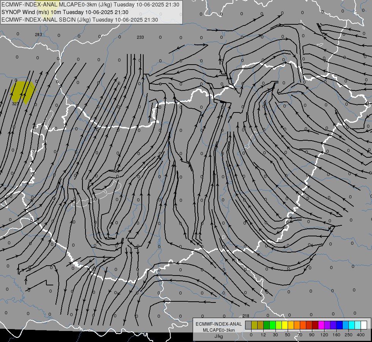Screen dimensions: 372x342
Task: Click the olive MLCAPE shaded area on map
Action: [23, 91]
